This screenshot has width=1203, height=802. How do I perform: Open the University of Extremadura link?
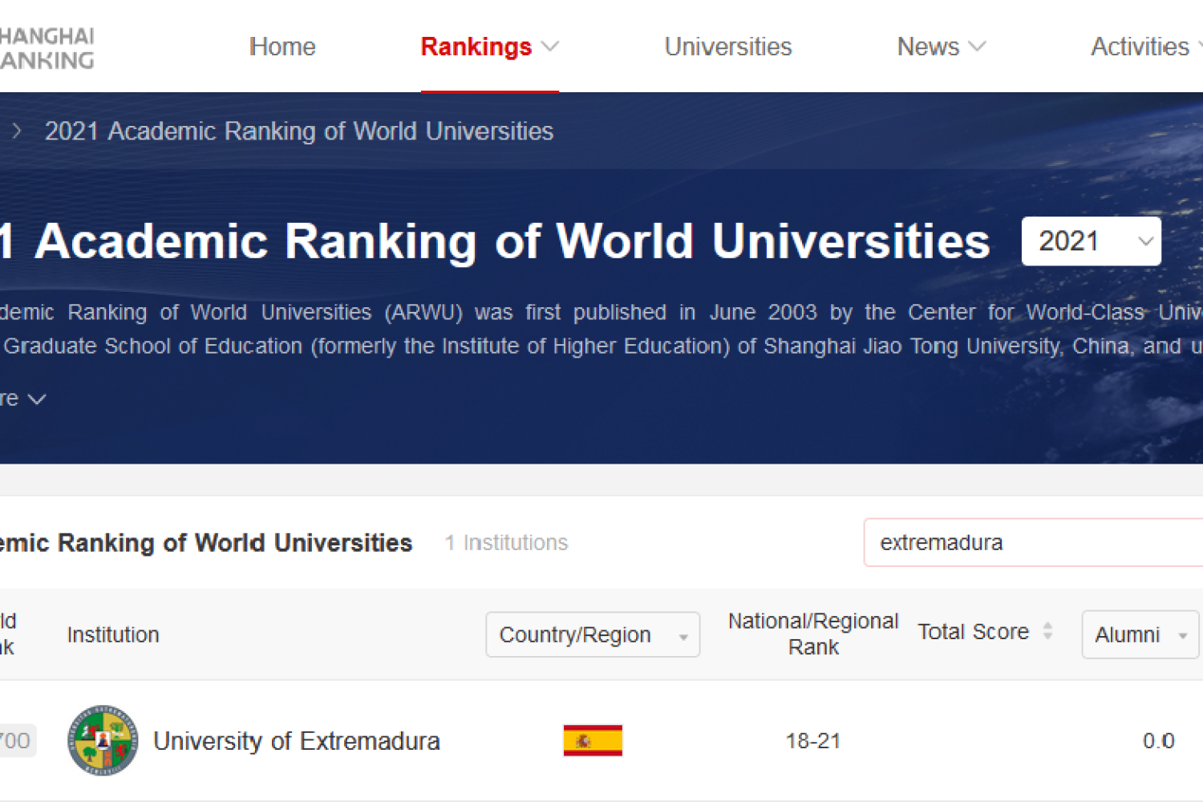pos(297,741)
